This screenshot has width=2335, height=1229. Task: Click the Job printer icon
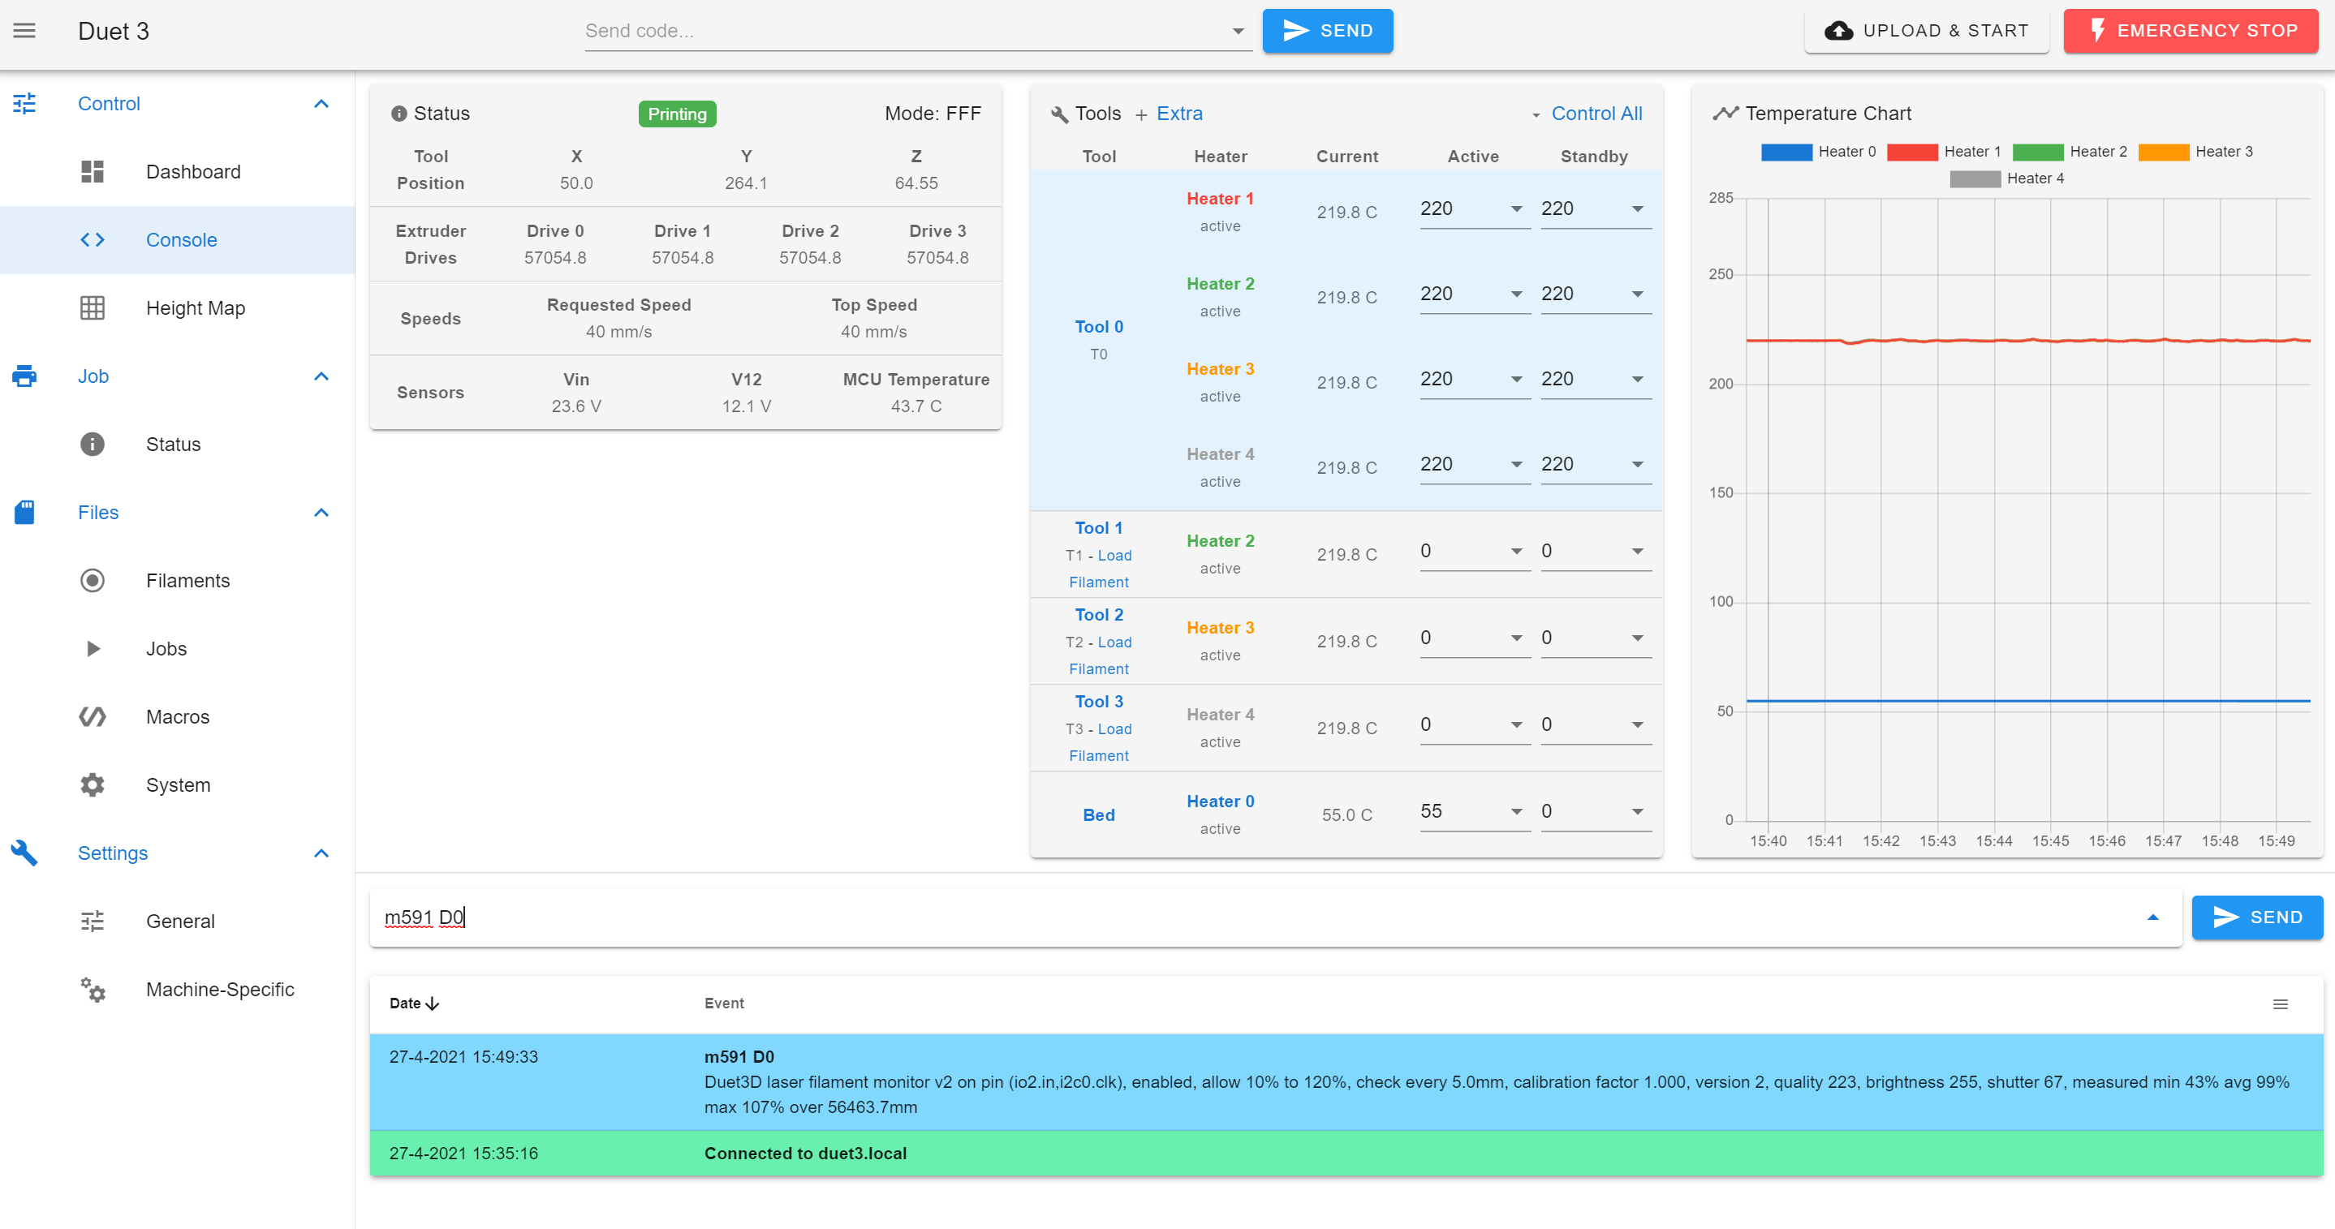[x=24, y=376]
